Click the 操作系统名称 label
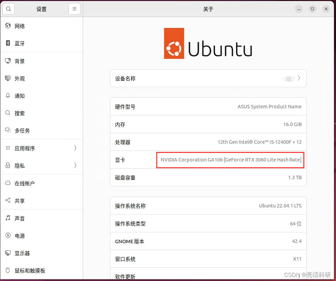This screenshot has width=336, height=281. pos(130,206)
